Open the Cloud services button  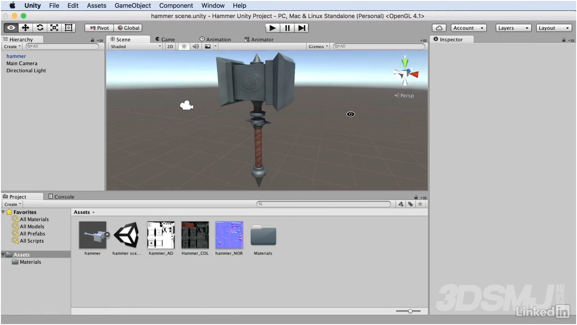tap(439, 28)
